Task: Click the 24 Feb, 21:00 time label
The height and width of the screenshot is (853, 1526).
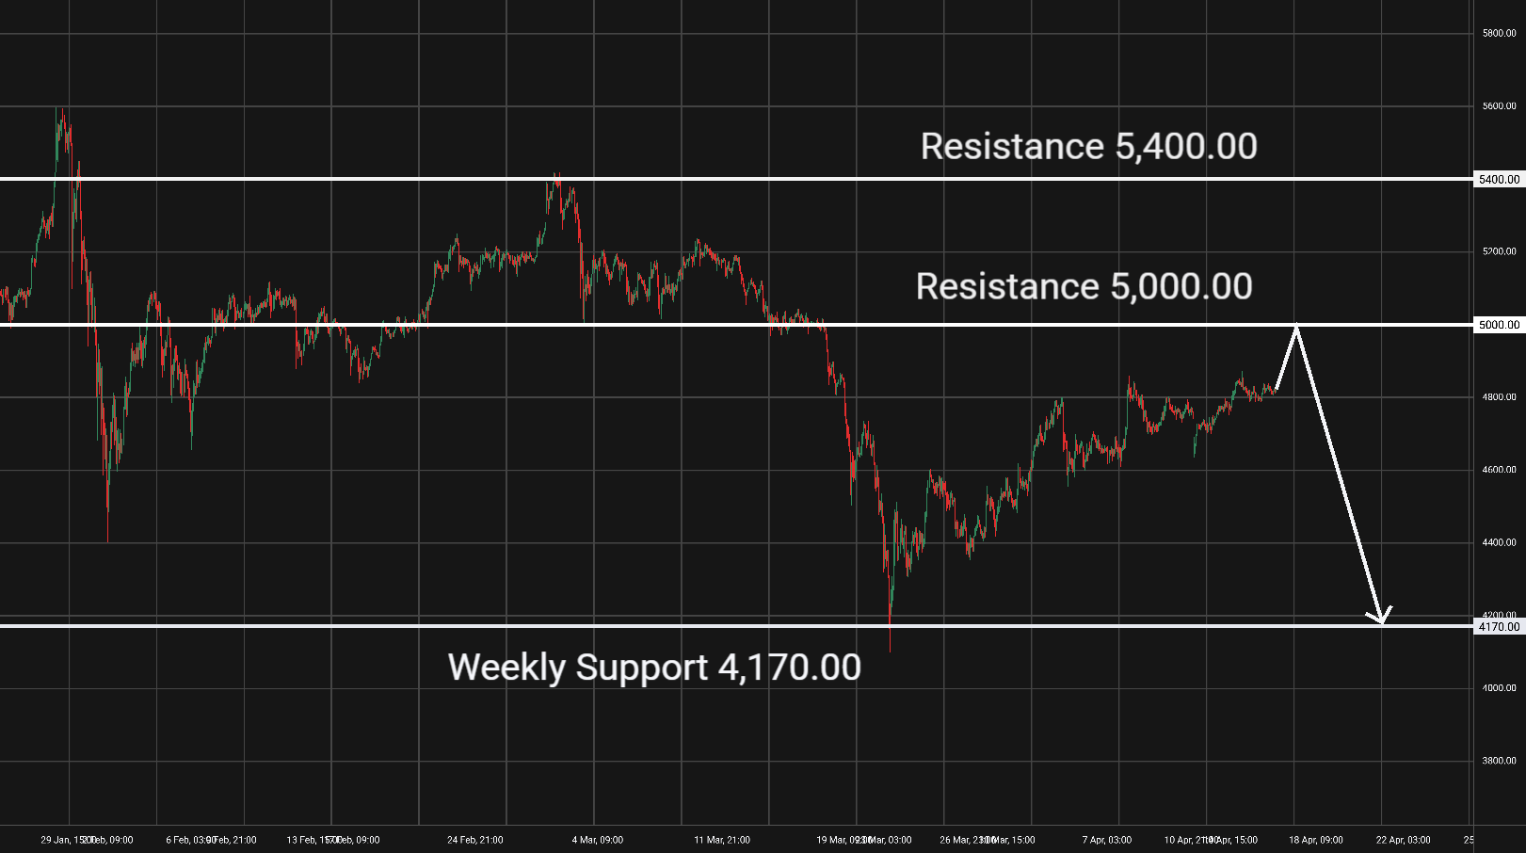Action: tap(474, 840)
